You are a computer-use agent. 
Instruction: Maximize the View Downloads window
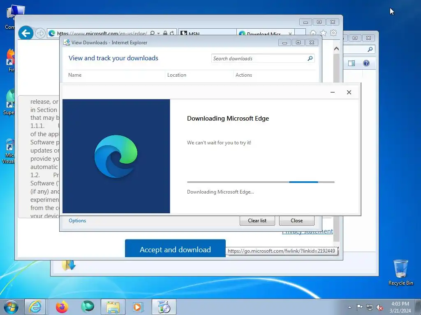(298, 42)
